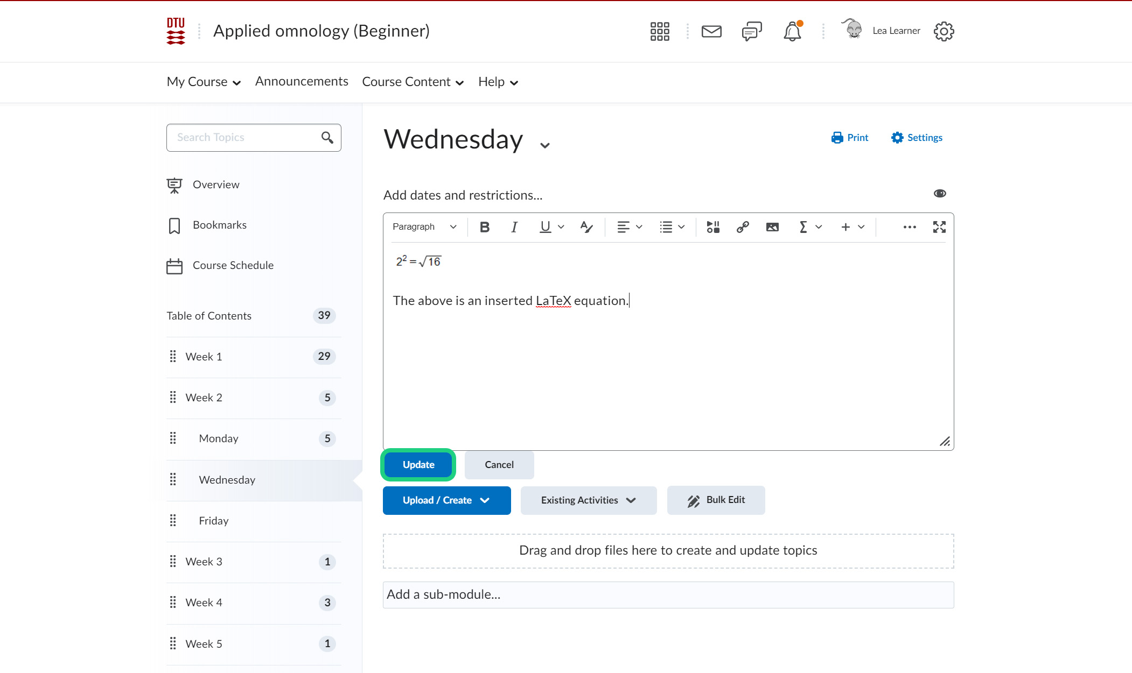Open Existing Activities dropdown
The width and height of the screenshot is (1132, 673).
tap(588, 500)
